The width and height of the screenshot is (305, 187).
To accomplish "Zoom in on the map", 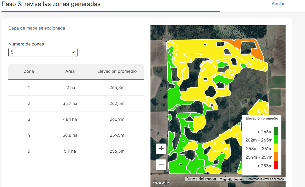I will (x=161, y=148).
